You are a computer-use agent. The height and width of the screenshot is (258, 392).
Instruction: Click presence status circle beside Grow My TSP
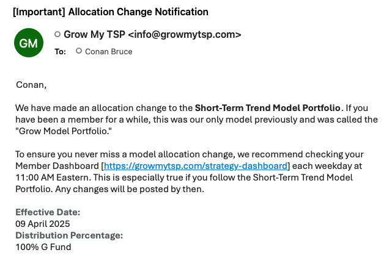[57, 34]
